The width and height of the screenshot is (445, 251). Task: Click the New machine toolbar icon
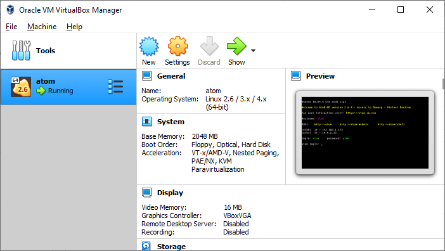[x=149, y=46]
